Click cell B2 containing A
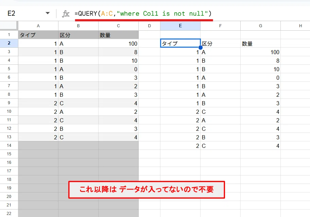 point(78,43)
